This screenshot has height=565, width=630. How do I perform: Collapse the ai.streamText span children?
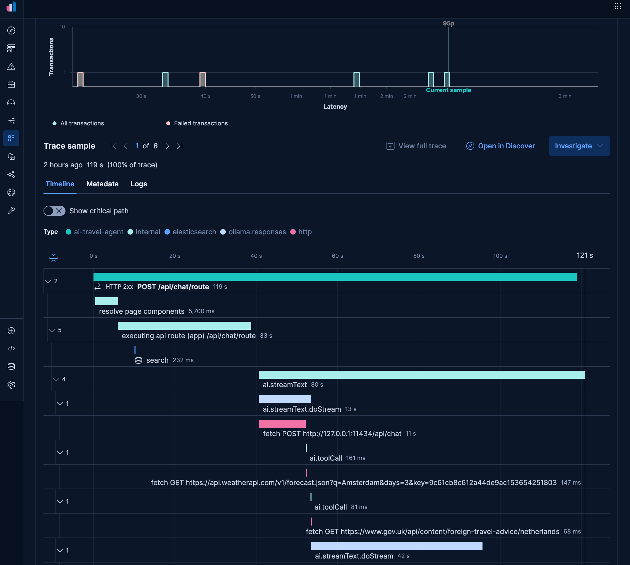56,379
